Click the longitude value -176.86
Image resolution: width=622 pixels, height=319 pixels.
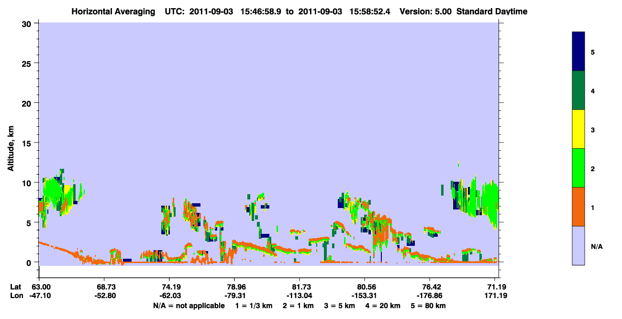[430, 296]
